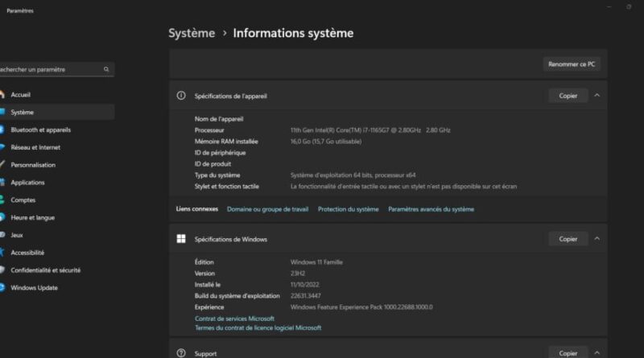
Task: Open Domaine ou groupe de travail link
Action: (x=268, y=209)
